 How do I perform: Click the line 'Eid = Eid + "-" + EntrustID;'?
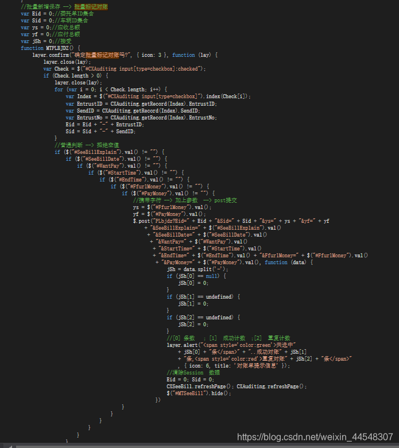[105, 124]
